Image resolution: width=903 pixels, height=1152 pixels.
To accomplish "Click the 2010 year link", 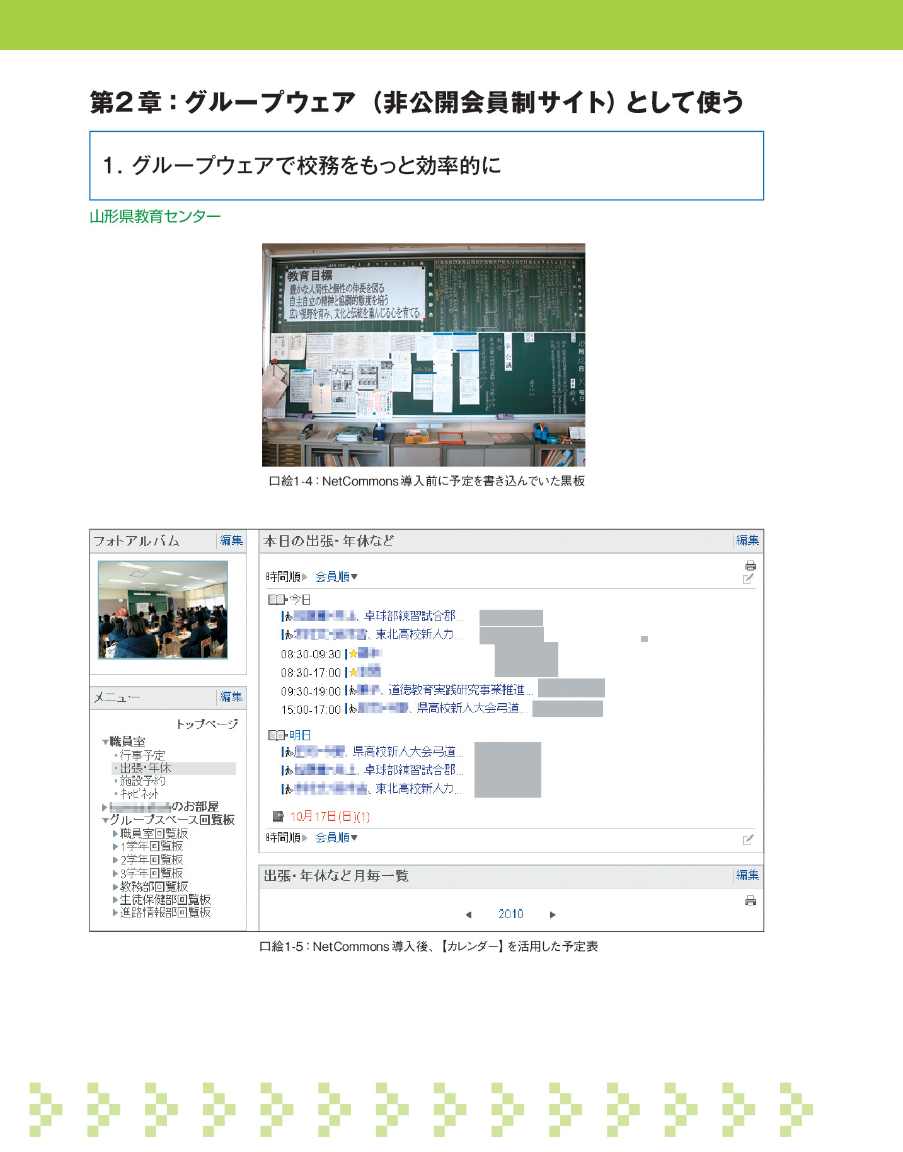I will click(510, 914).
